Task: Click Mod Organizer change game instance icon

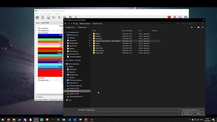Action: click(37, 17)
